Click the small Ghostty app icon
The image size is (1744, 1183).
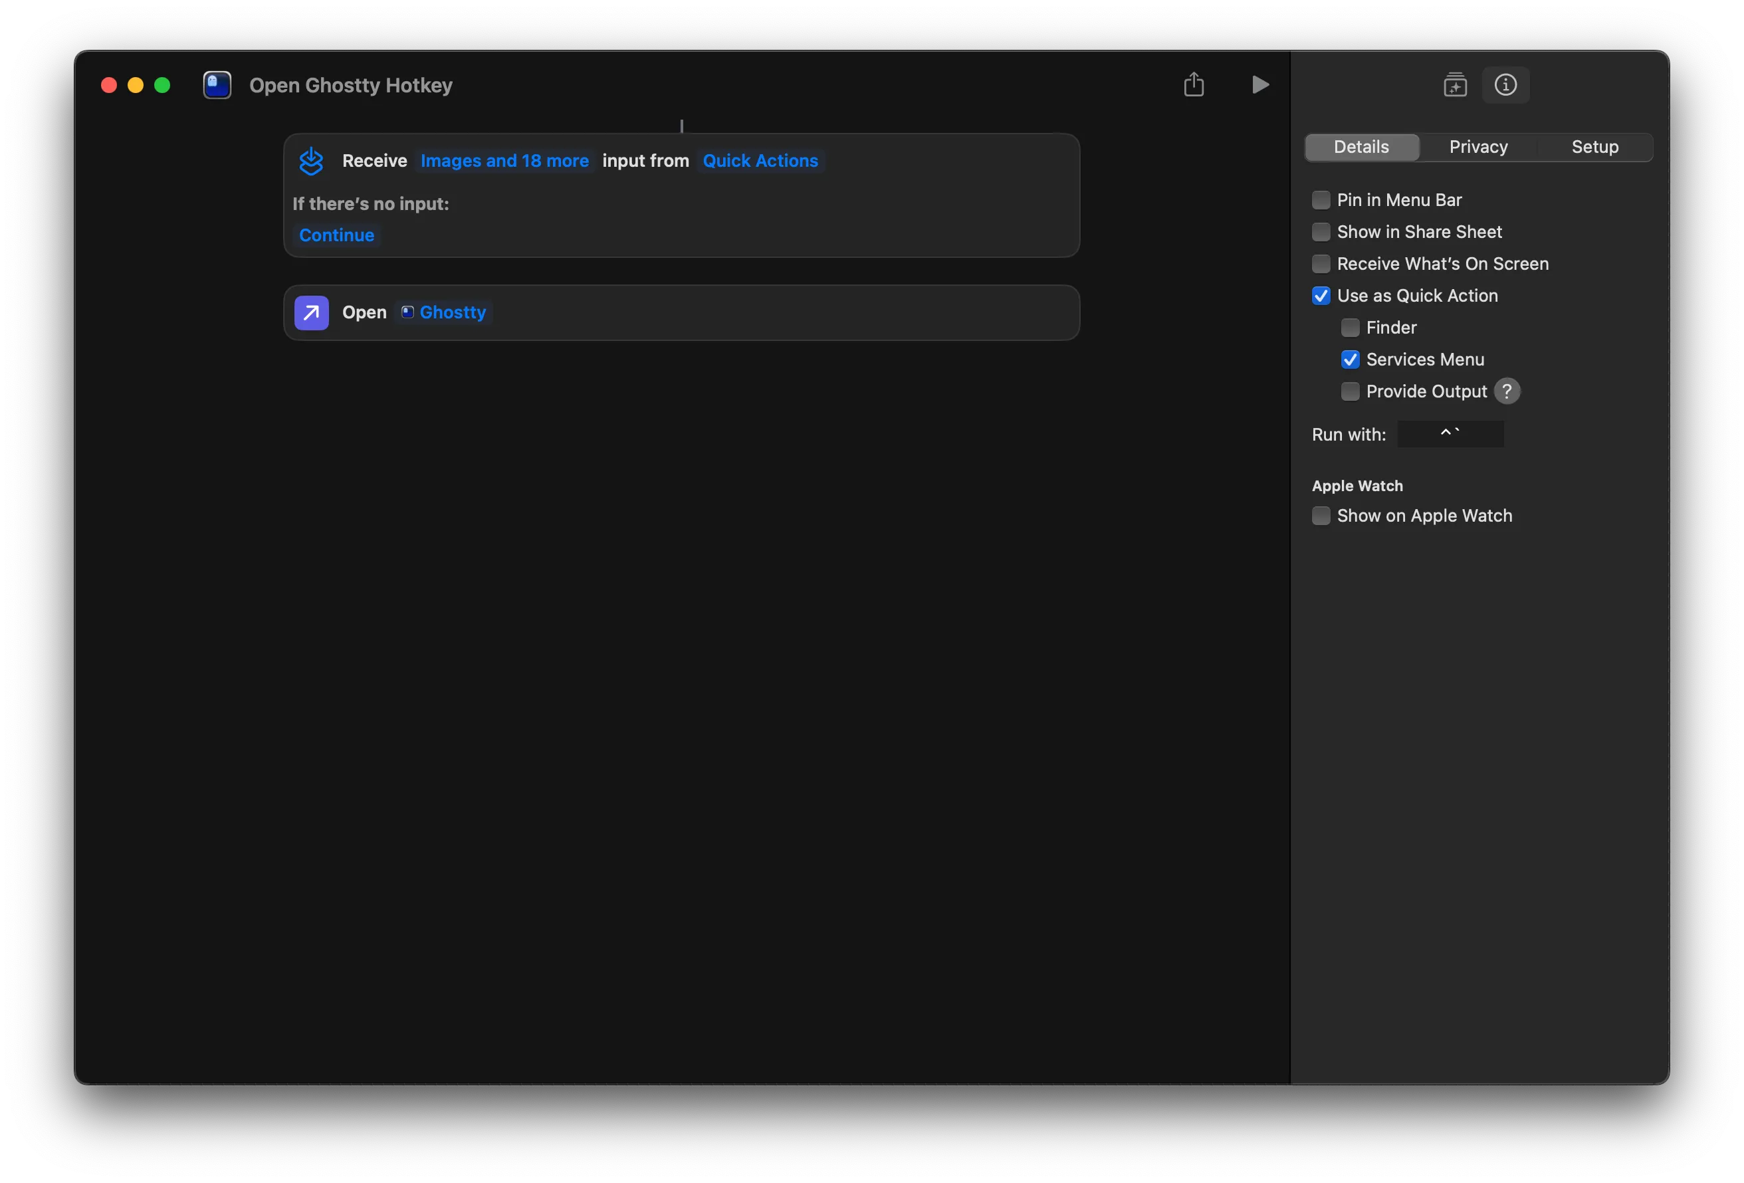pyautogui.click(x=407, y=312)
